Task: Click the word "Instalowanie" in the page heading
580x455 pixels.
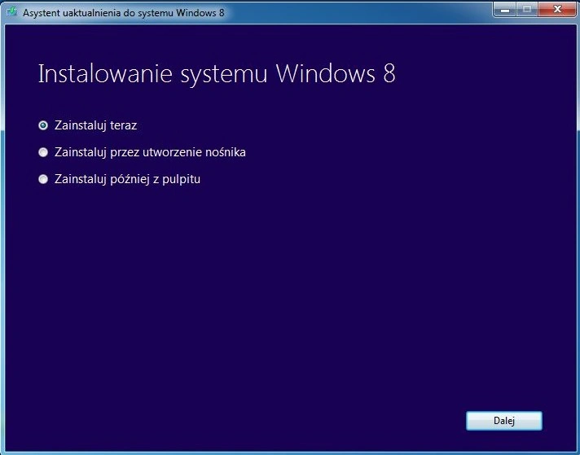Action: point(105,73)
